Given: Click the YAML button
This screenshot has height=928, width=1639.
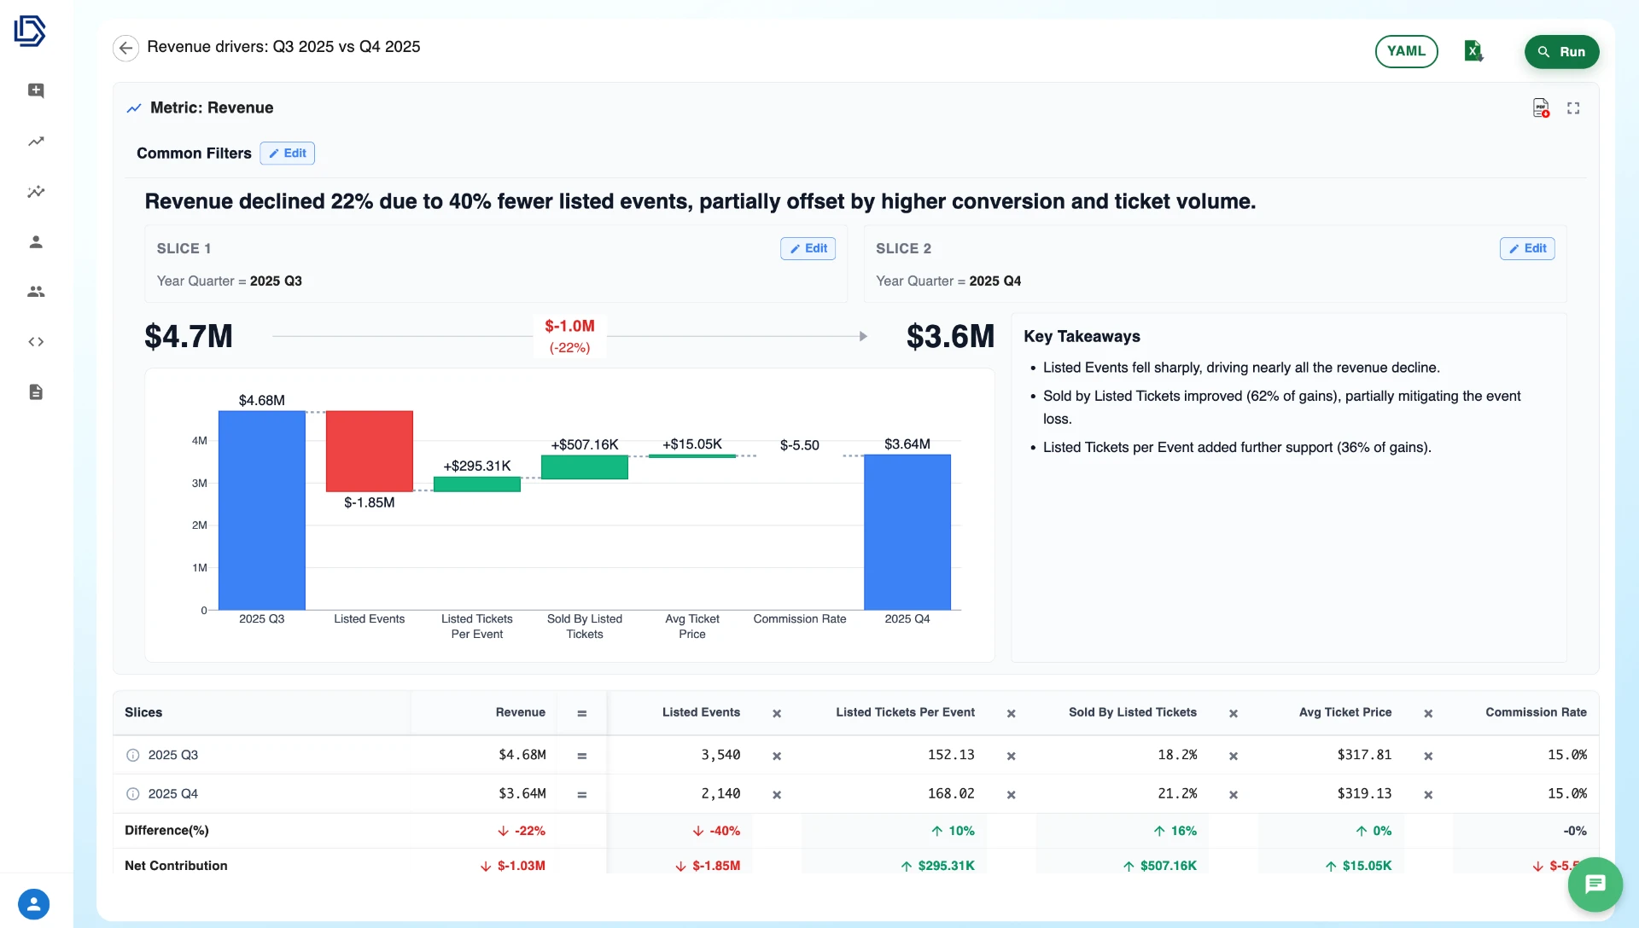Looking at the screenshot, I should pos(1406,51).
